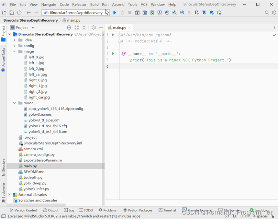Open the Log tool window
278x219 pixels.
(x=69, y=210)
